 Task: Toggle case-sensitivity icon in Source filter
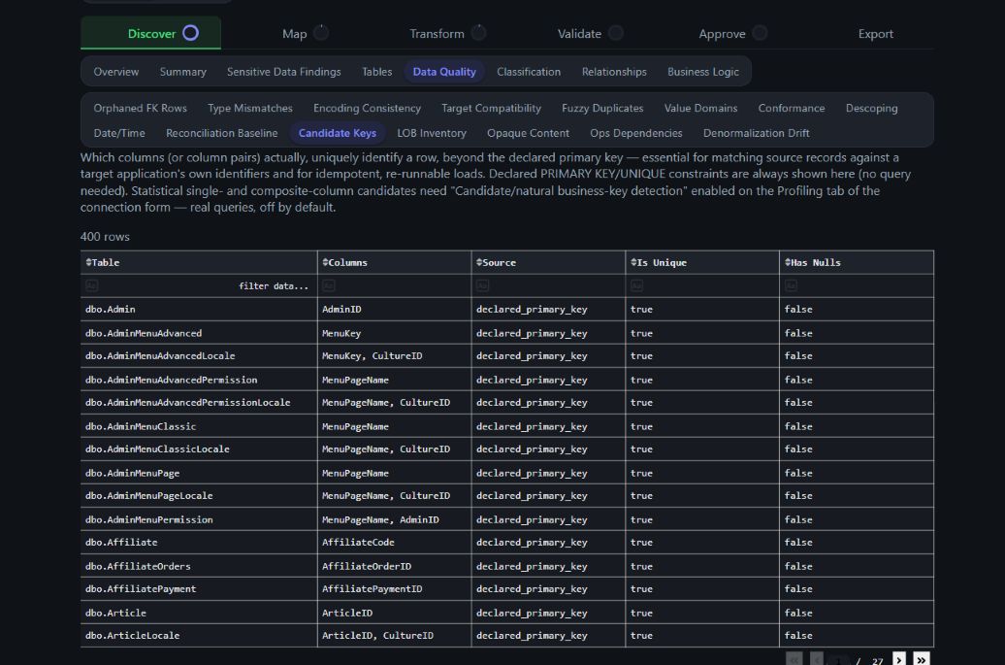[x=483, y=286]
